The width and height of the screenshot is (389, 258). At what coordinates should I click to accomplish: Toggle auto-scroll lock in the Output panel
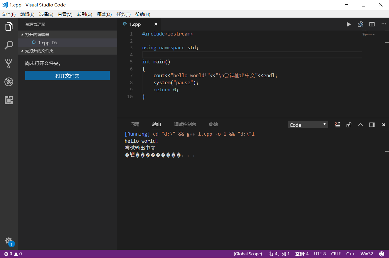(349, 124)
